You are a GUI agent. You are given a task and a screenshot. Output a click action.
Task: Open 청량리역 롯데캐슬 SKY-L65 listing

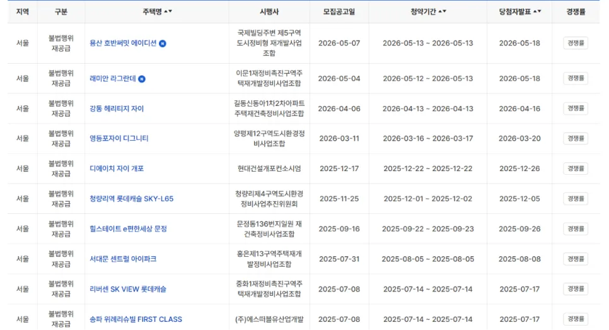tap(131, 199)
